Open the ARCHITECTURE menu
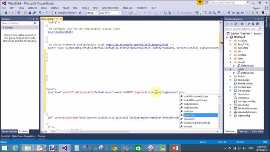 coord(110,8)
